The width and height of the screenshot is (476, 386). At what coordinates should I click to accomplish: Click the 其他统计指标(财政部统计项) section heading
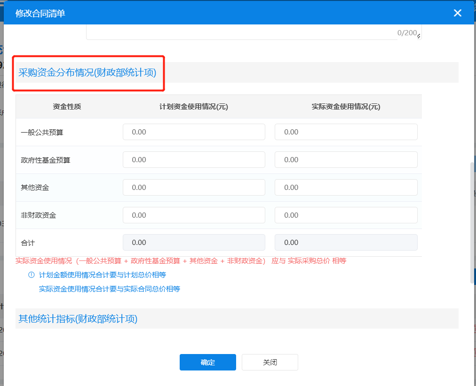click(x=78, y=319)
